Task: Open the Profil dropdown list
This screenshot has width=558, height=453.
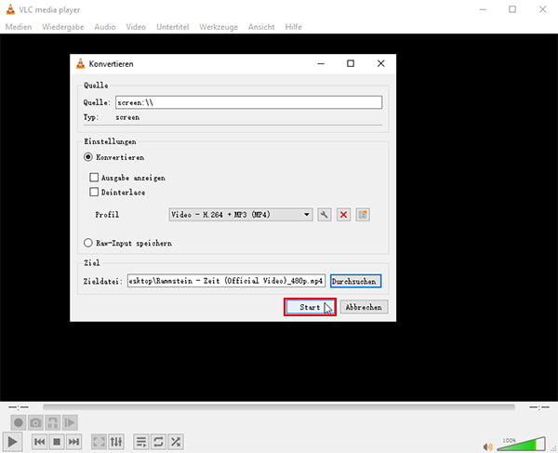Action: pos(241,215)
